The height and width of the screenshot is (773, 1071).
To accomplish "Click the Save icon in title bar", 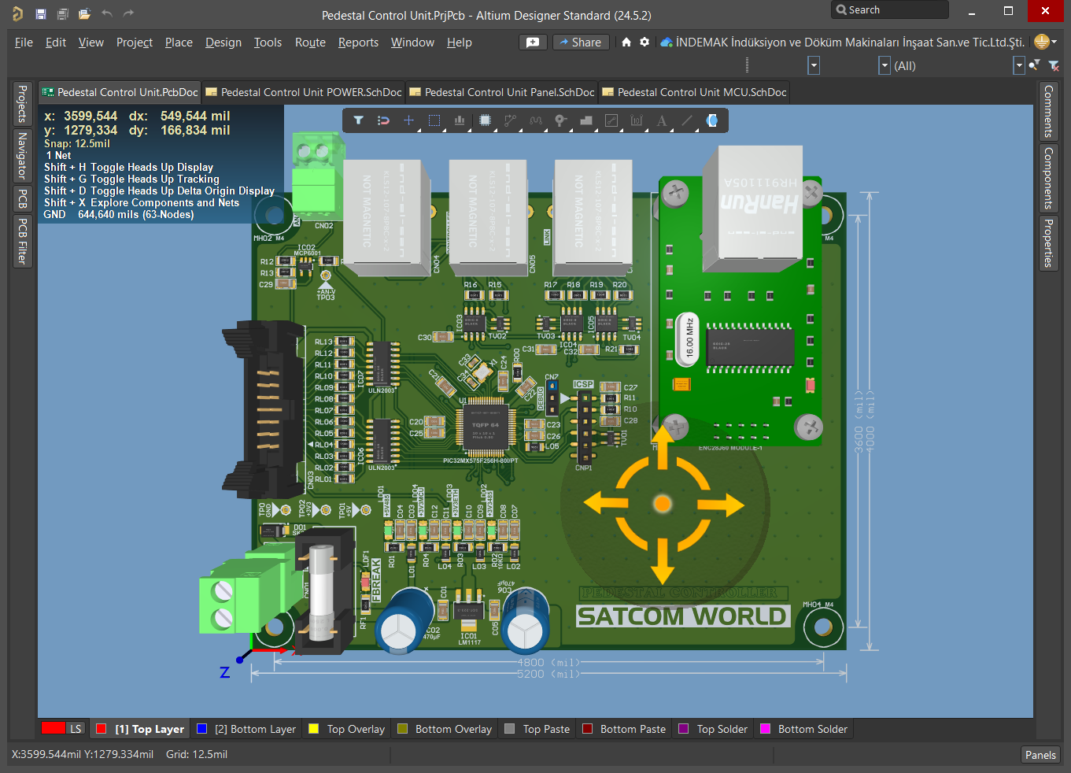I will (41, 13).
